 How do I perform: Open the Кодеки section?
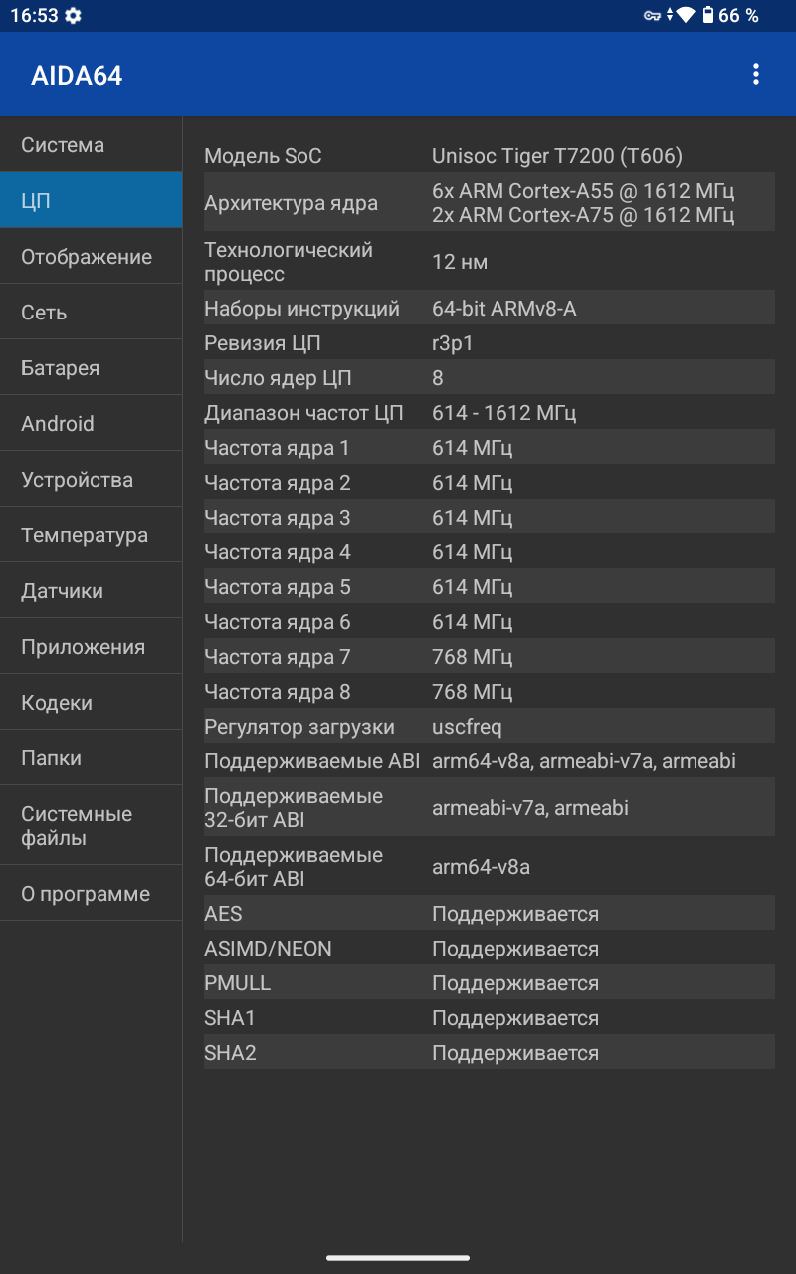coord(91,703)
